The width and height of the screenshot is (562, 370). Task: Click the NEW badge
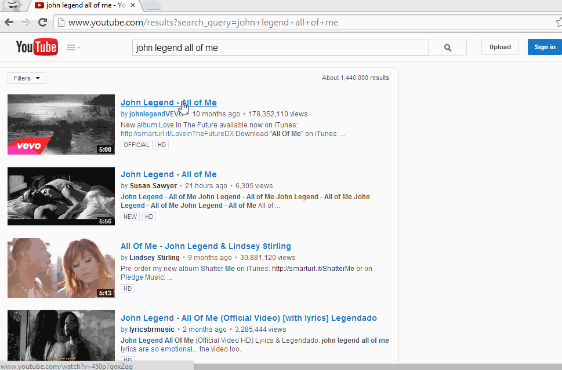tap(130, 217)
